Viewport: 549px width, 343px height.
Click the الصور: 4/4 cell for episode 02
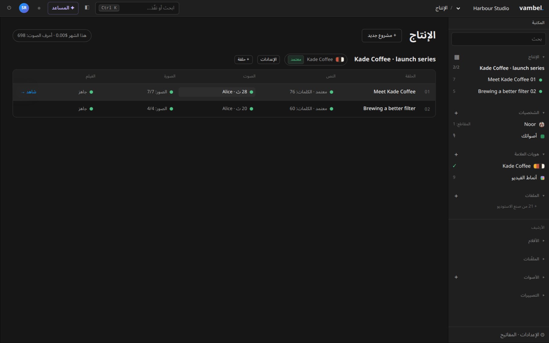[160, 109]
